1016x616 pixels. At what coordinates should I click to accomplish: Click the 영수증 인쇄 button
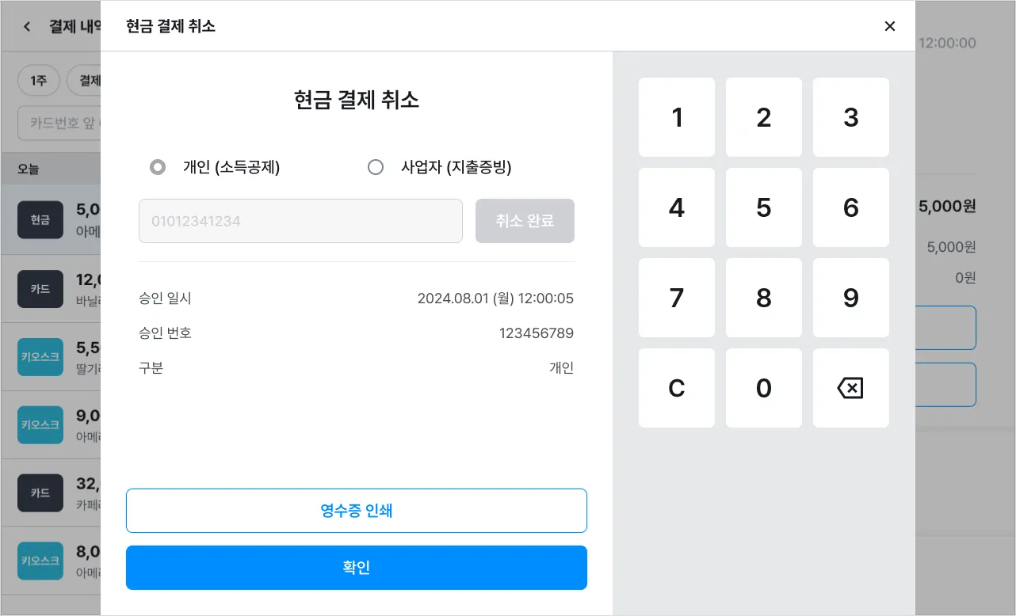[x=356, y=511]
